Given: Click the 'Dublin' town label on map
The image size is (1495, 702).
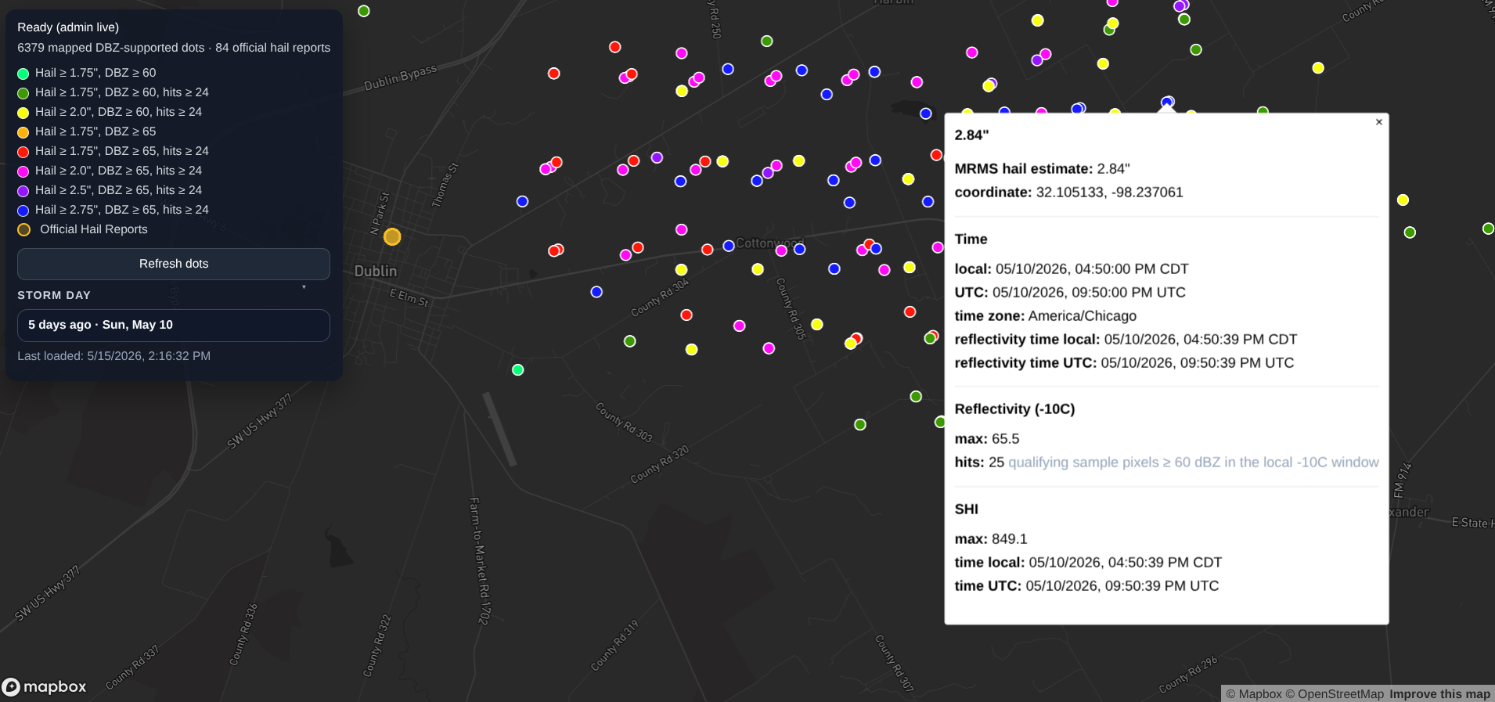Looking at the screenshot, I should point(376,271).
